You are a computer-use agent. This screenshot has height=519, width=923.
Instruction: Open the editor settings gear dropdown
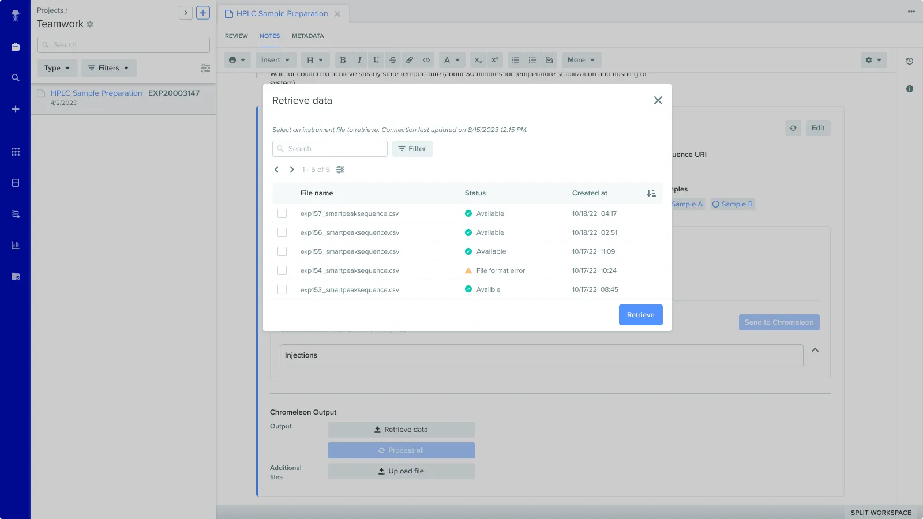pos(873,60)
